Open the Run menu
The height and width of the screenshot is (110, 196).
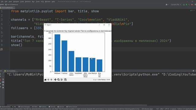click(x=33, y=2)
